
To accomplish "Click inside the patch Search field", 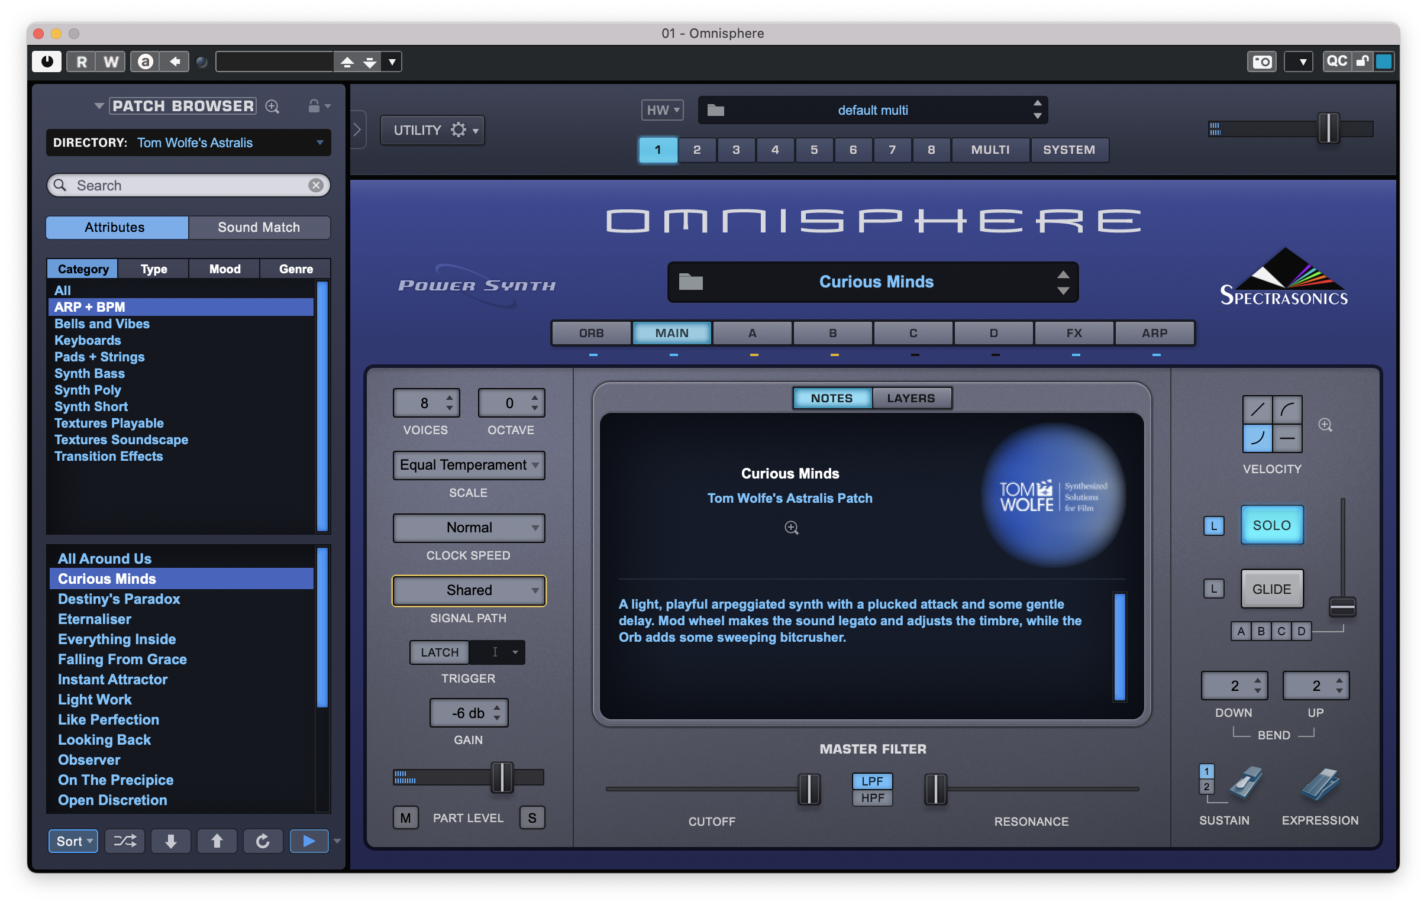I will tap(189, 186).
